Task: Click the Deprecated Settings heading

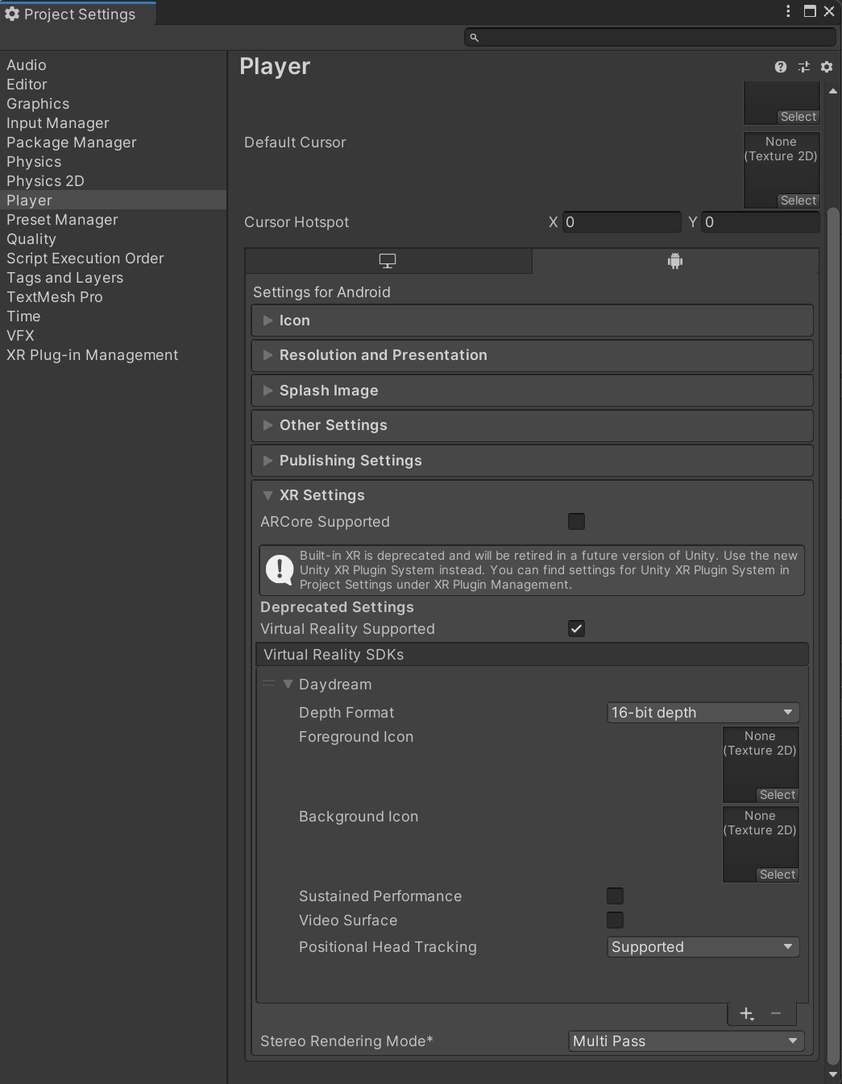Action: point(337,607)
